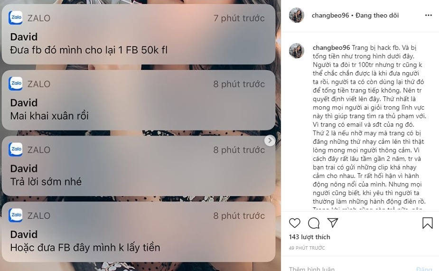Focus the 'Thêm bình luận' comment field
Viewport: 439px width, 271px height.
pyautogui.click(x=350, y=268)
